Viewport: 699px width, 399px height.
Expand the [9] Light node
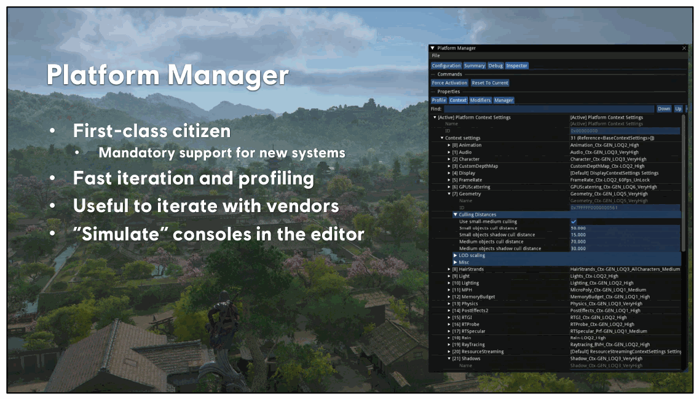coord(449,277)
